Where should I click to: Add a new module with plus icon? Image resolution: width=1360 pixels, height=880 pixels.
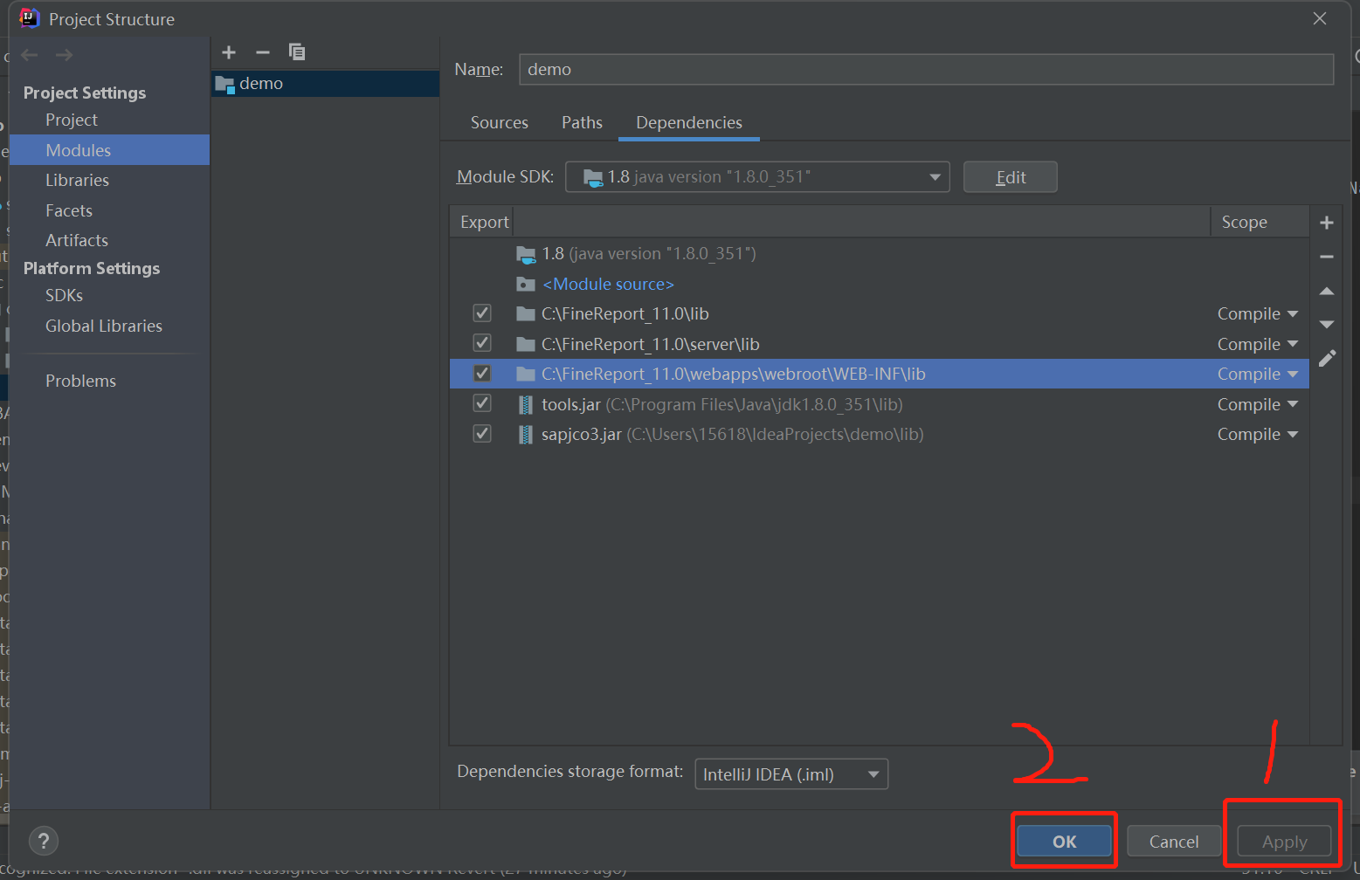[229, 52]
